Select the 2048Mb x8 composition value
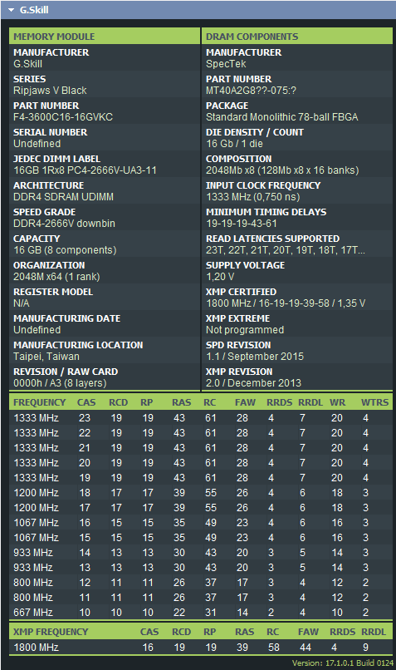This screenshot has height=670, width=396. [x=282, y=170]
